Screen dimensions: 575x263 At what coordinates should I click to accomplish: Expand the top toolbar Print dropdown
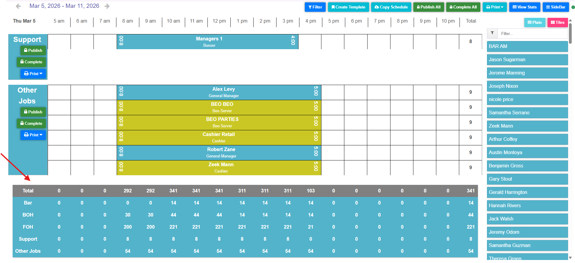(x=495, y=7)
